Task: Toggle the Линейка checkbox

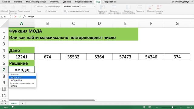Action: pyautogui.click(x=35, y=6)
